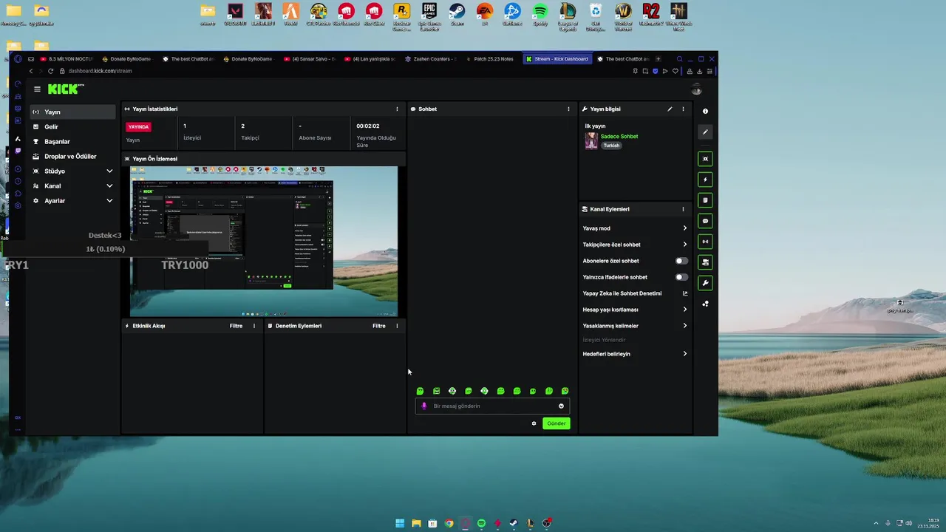Click the browser address bar dashboard.kick.com/stream
Viewport: 946px width, 532px height.
point(101,71)
